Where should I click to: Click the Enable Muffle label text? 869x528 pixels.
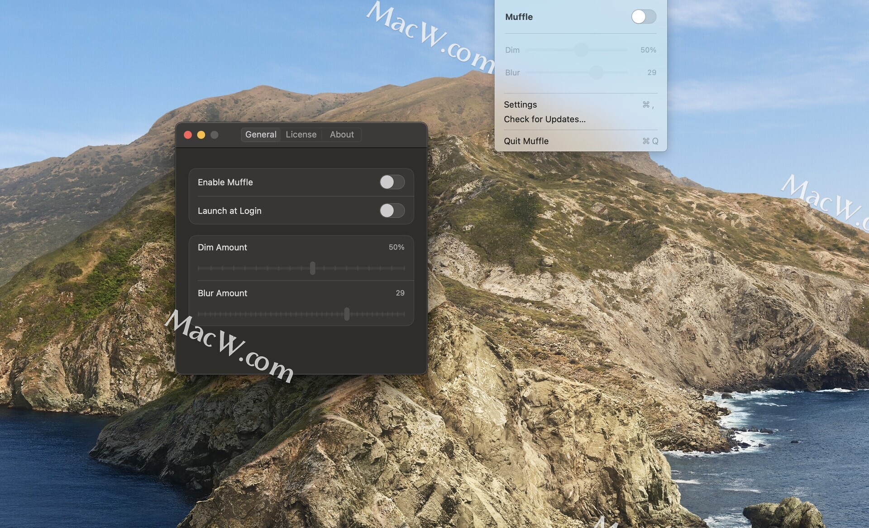(225, 182)
